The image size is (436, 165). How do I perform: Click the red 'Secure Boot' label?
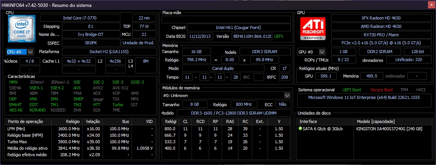381,90
